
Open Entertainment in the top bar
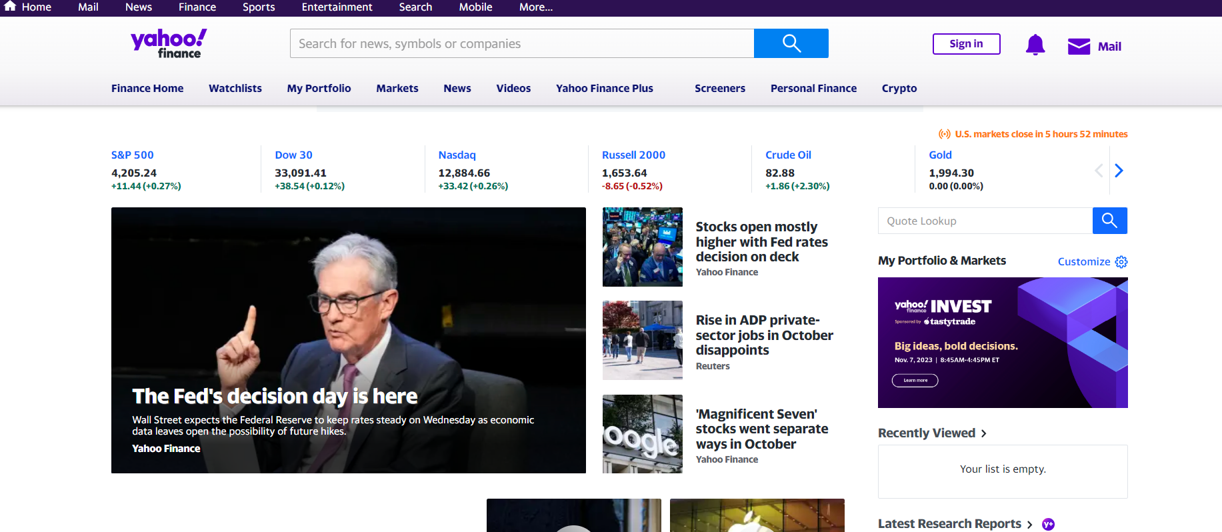(x=337, y=7)
